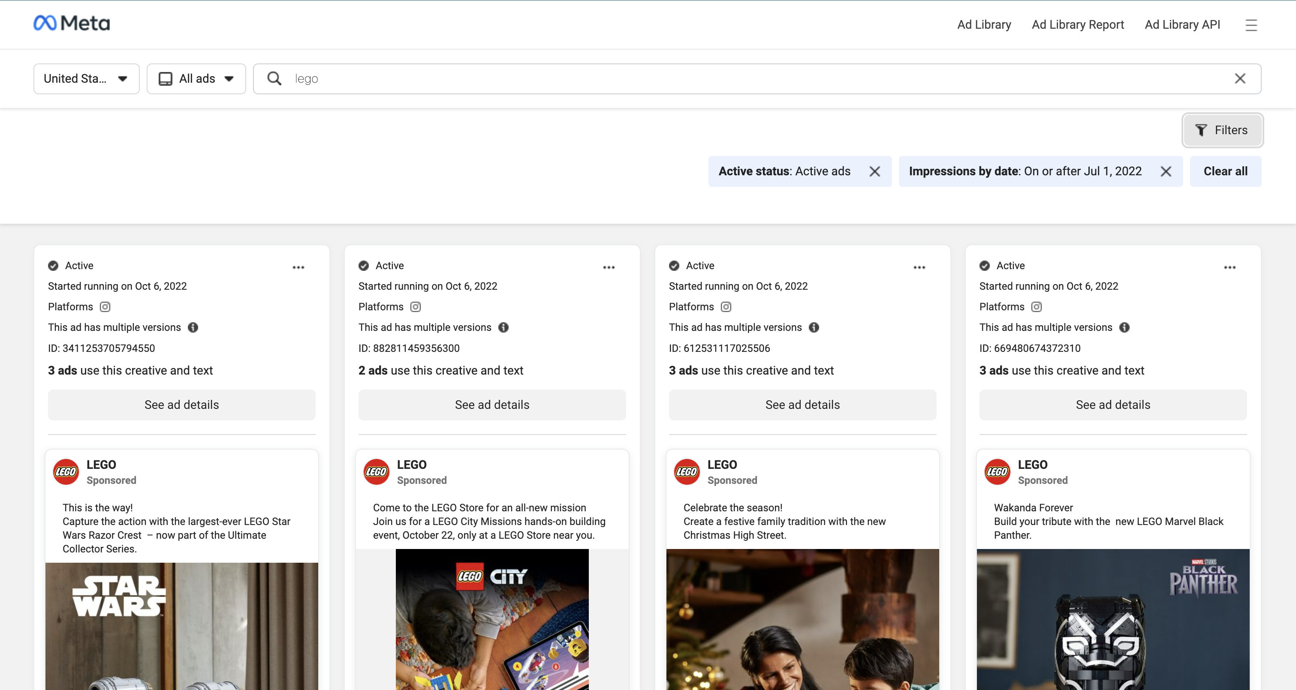Open the Ad Library API page
This screenshot has width=1296, height=690.
pyautogui.click(x=1182, y=25)
